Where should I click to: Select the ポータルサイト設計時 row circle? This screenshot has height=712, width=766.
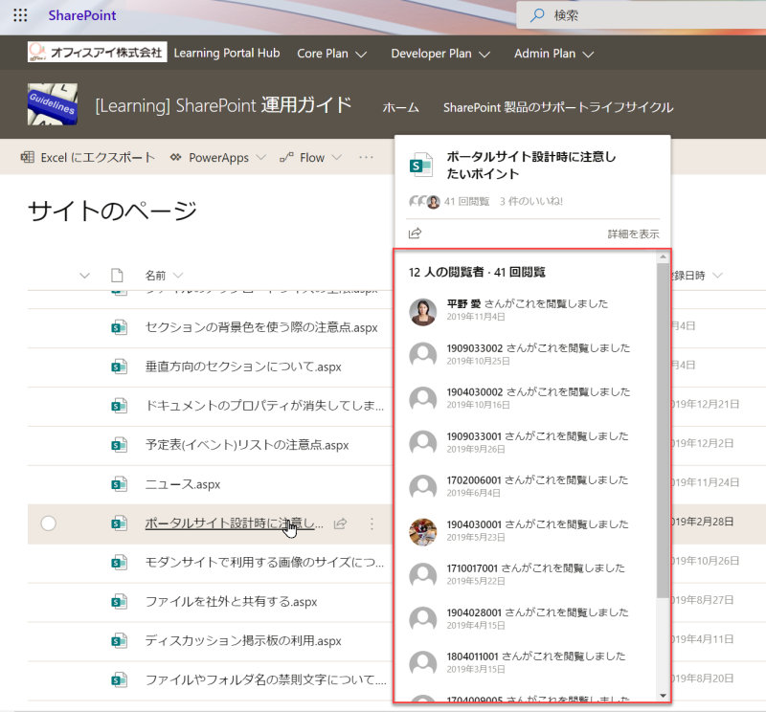[49, 523]
